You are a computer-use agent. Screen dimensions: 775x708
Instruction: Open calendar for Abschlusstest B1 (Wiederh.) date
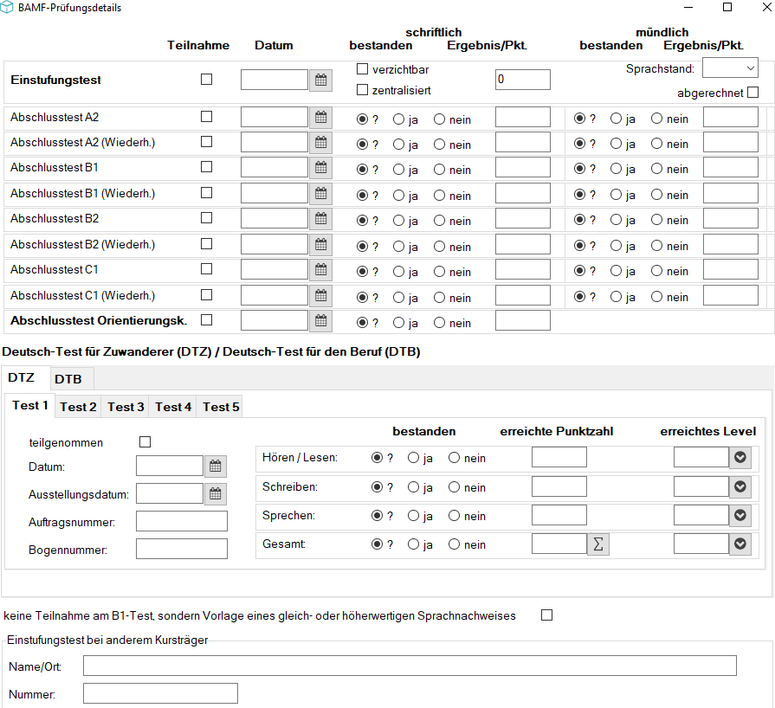coord(320,194)
